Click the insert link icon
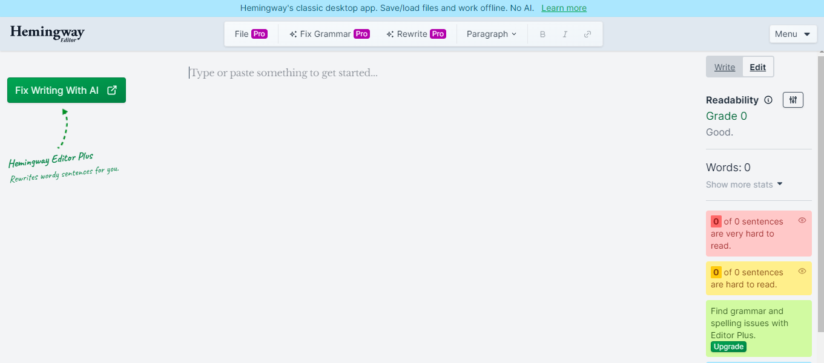The height and width of the screenshot is (363, 824). (x=587, y=34)
